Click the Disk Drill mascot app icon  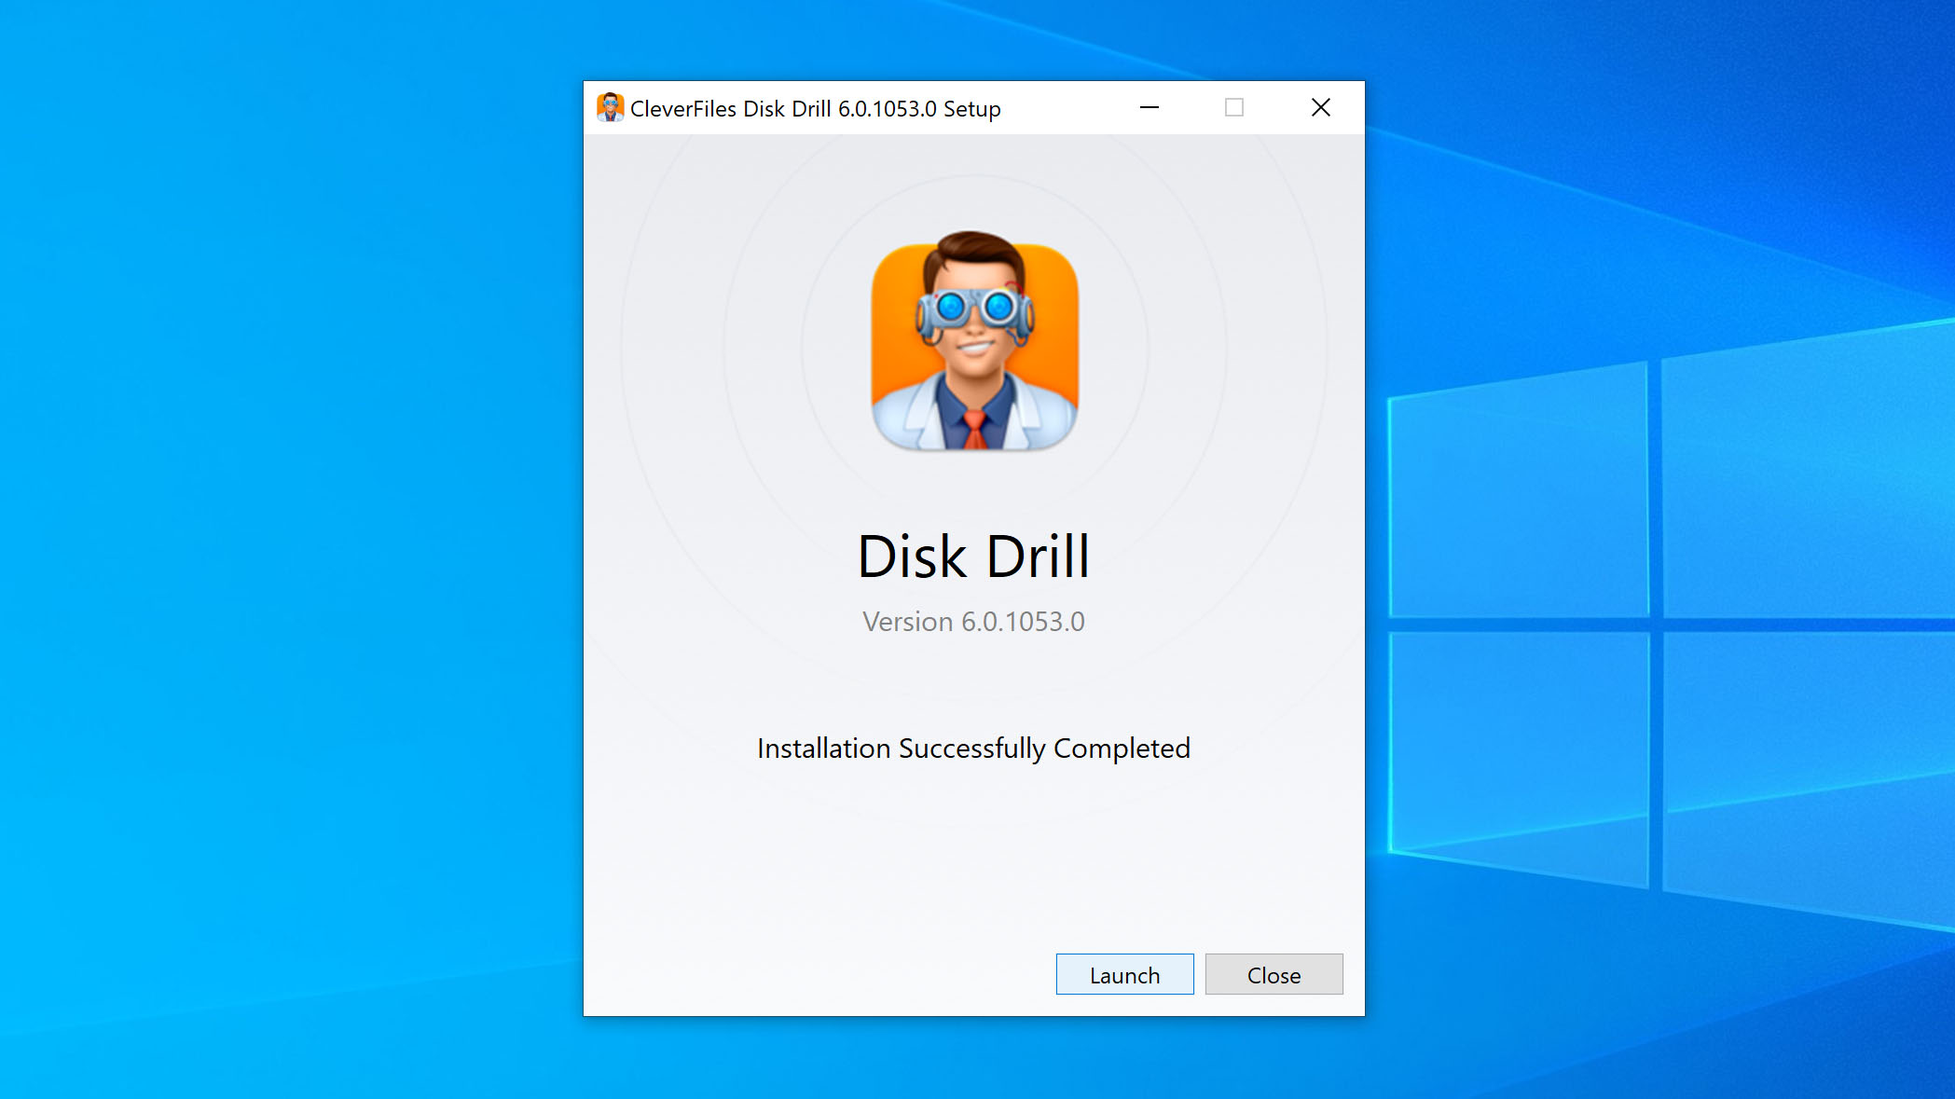point(974,345)
